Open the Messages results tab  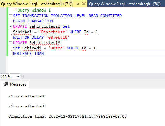(x=15, y=84)
